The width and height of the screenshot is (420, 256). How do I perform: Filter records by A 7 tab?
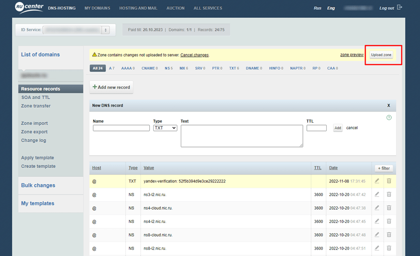pos(112,68)
